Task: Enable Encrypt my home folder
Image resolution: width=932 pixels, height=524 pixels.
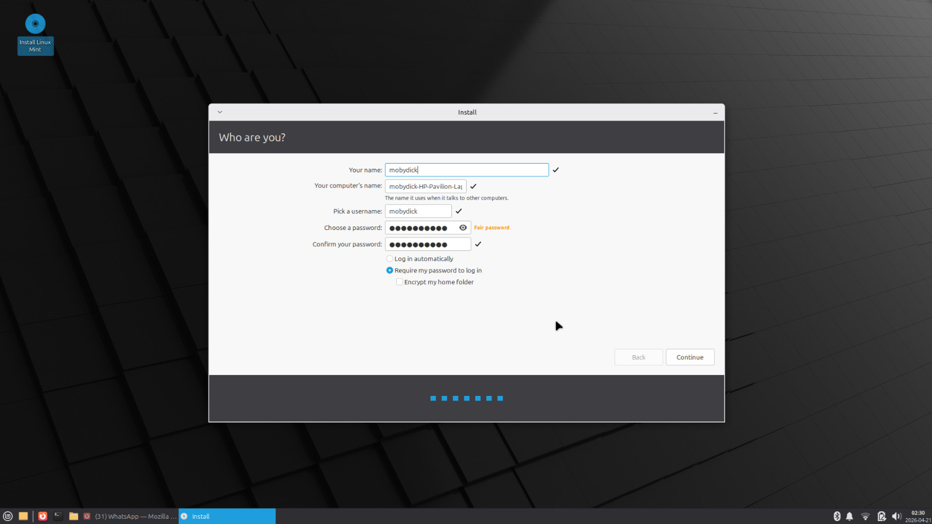Action: 400,282
